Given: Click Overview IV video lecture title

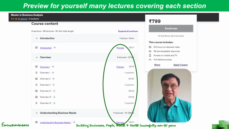Looking at the screenshot, I should 45,97.
